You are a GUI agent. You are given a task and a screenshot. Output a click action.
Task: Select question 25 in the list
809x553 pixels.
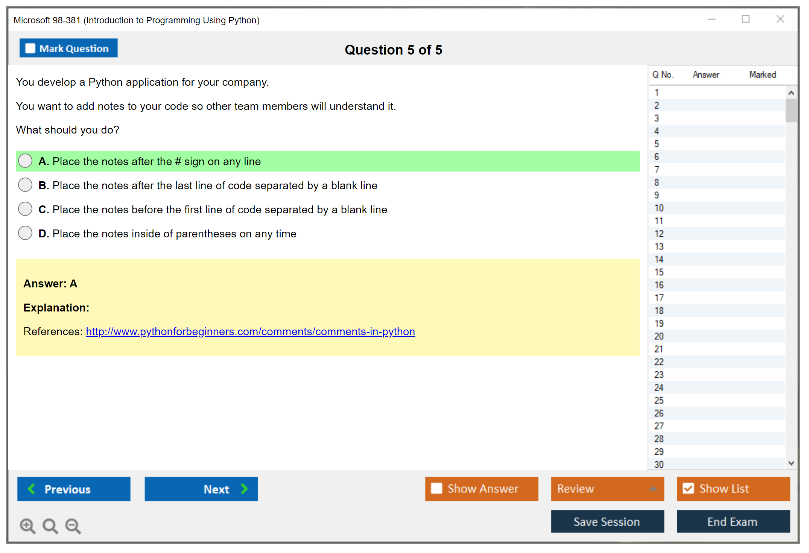(659, 400)
